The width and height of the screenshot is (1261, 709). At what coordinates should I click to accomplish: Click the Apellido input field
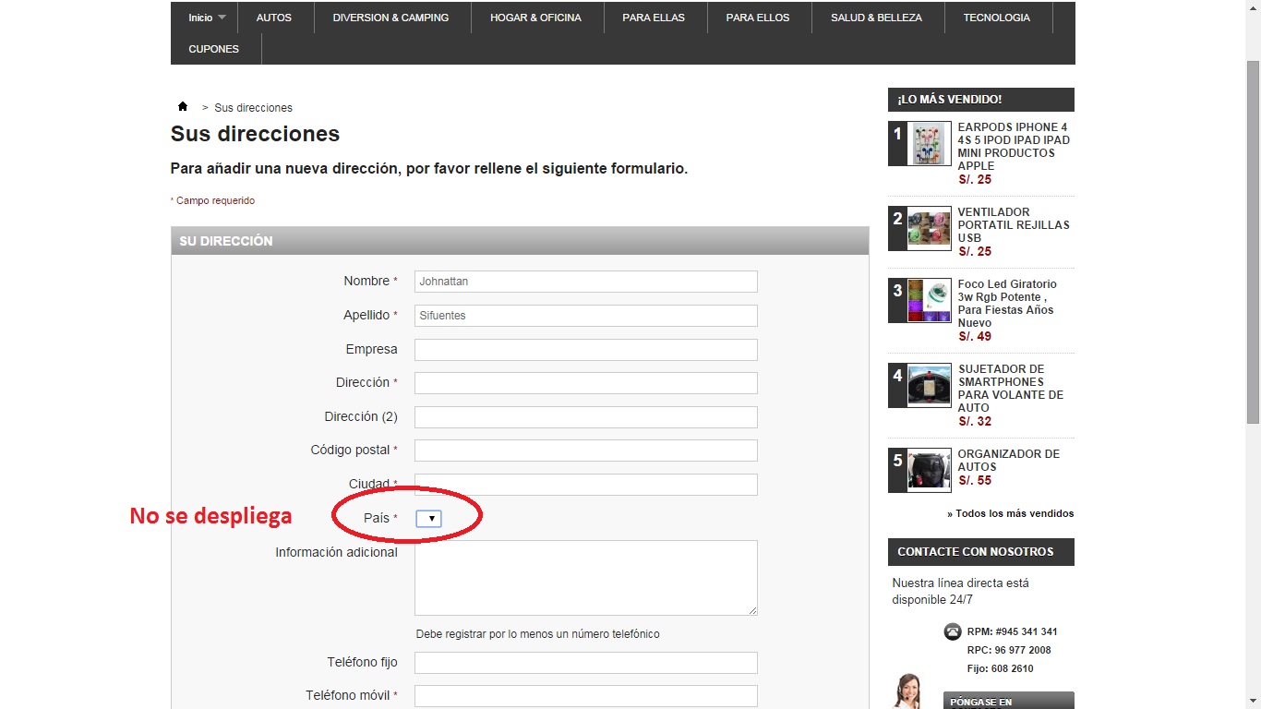pos(586,316)
